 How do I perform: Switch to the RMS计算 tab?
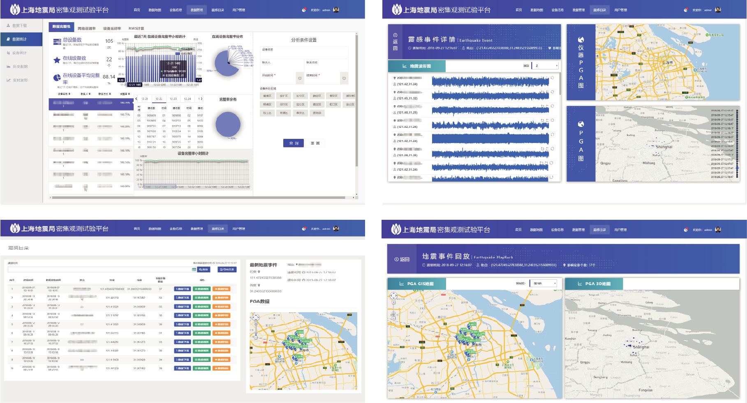click(x=136, y=28)
